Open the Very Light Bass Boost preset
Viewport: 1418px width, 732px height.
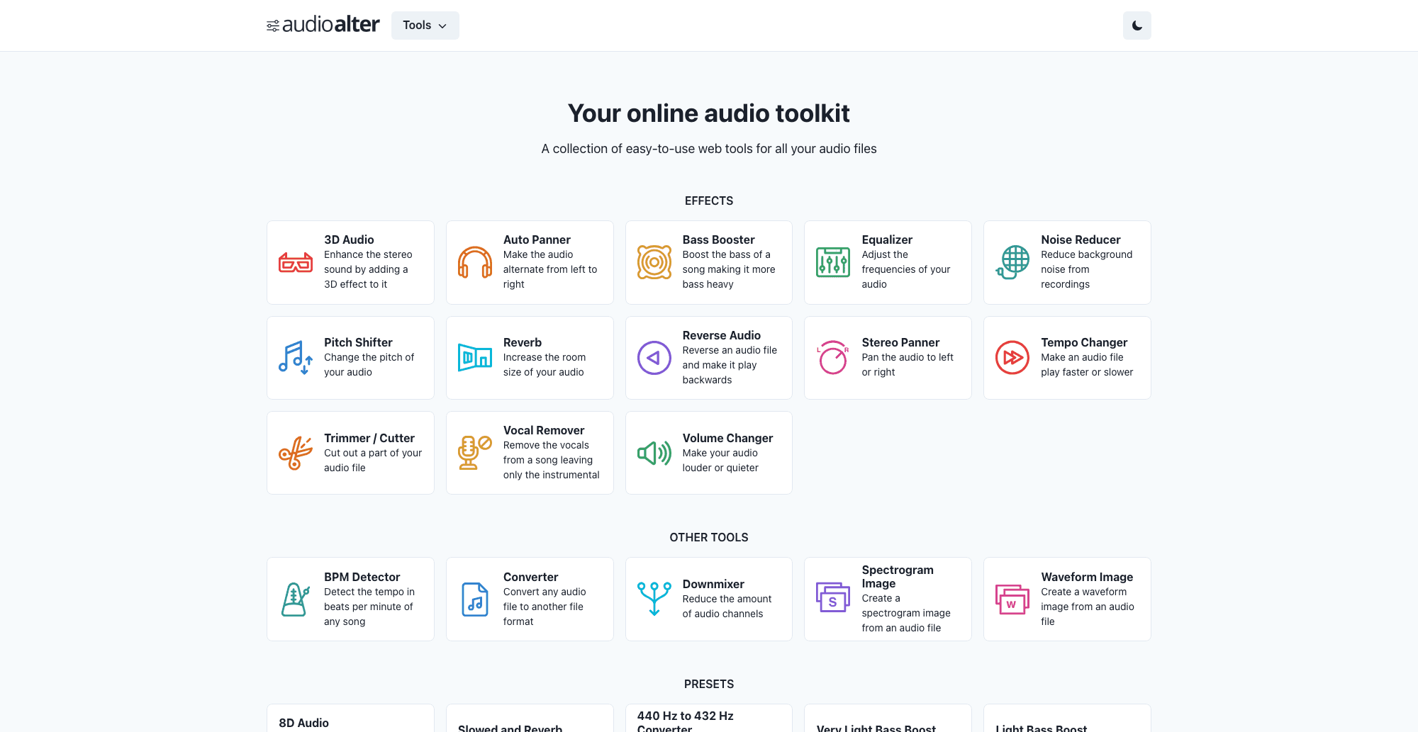pos(888,719)
